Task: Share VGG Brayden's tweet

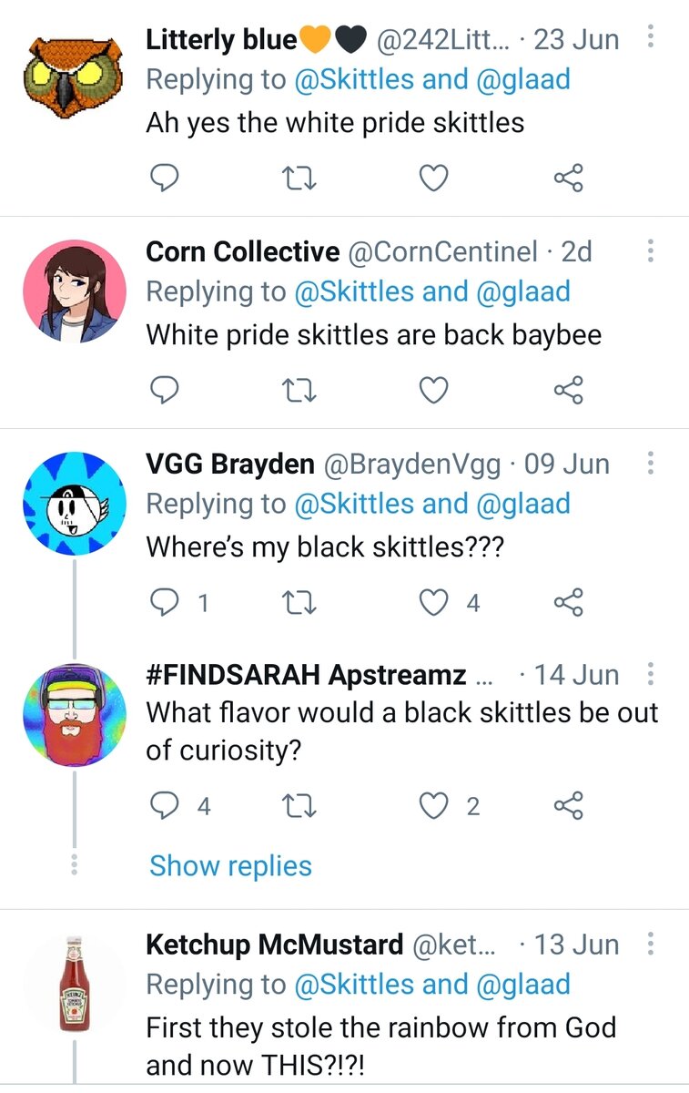Action: pyautogui.click(x=569, y=602)
